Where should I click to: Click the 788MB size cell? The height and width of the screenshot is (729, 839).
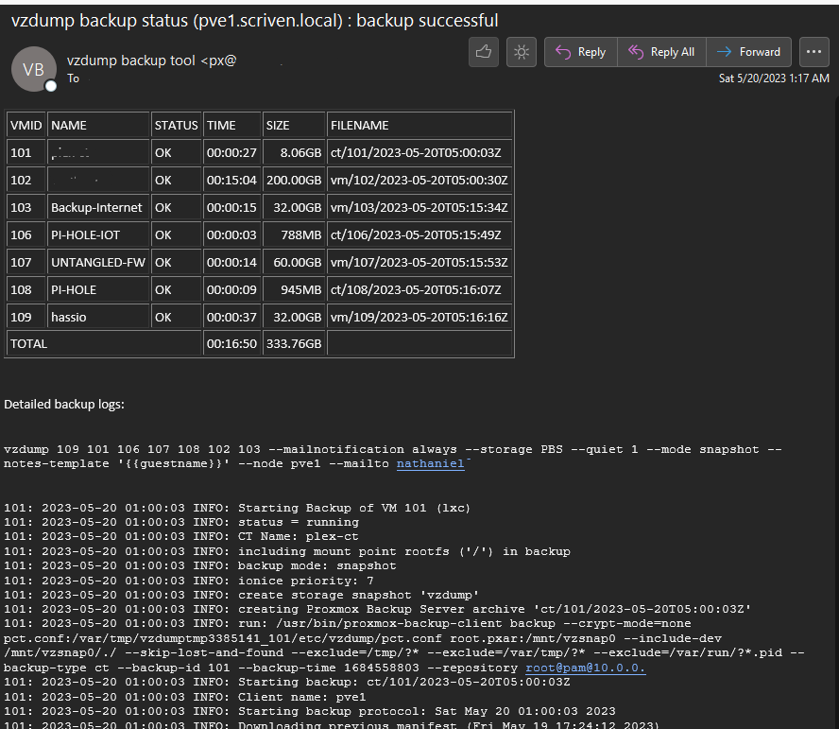coord(294,234)
